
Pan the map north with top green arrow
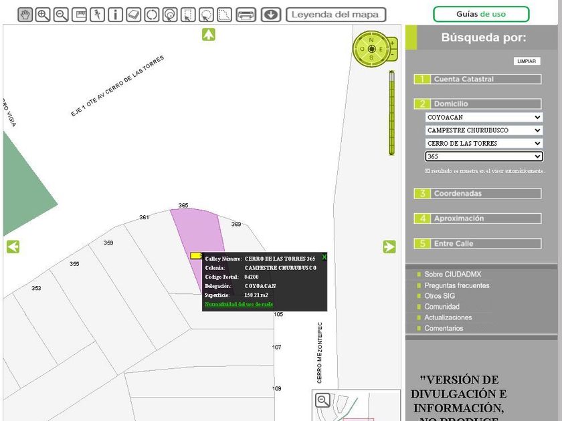pyautogui.click(x=209, y=34)
